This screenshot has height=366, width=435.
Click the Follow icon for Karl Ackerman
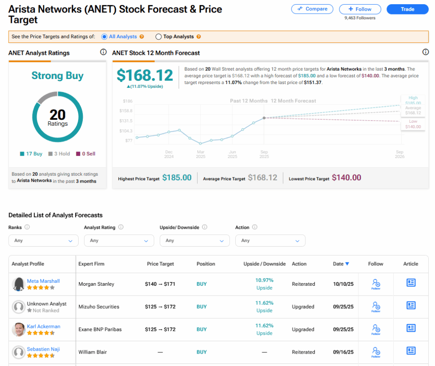pyautogui.click(x=376, y=329)
